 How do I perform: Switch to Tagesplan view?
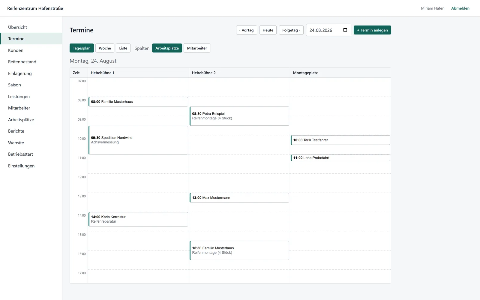point(82,48)
